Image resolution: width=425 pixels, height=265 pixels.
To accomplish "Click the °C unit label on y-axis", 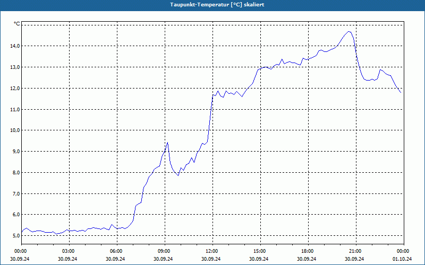I will point(17,24).
